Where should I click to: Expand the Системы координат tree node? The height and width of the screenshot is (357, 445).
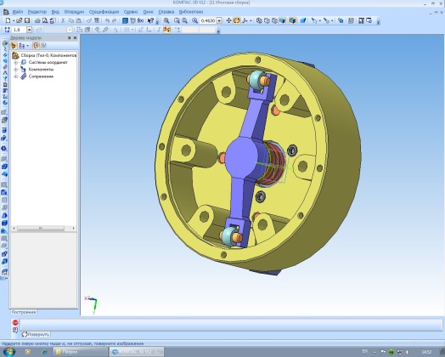(x=16, y=62)
